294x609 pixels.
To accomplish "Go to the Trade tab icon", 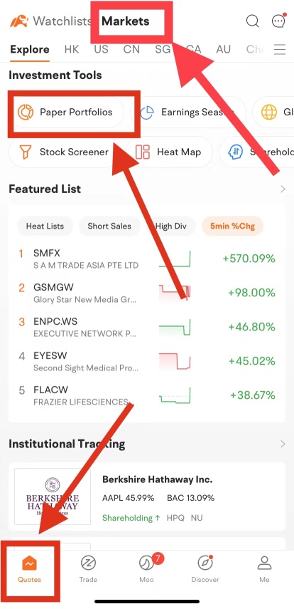I will click(x=88, y=569).
